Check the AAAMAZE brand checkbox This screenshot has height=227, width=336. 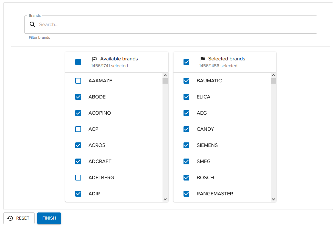(78, 81)
